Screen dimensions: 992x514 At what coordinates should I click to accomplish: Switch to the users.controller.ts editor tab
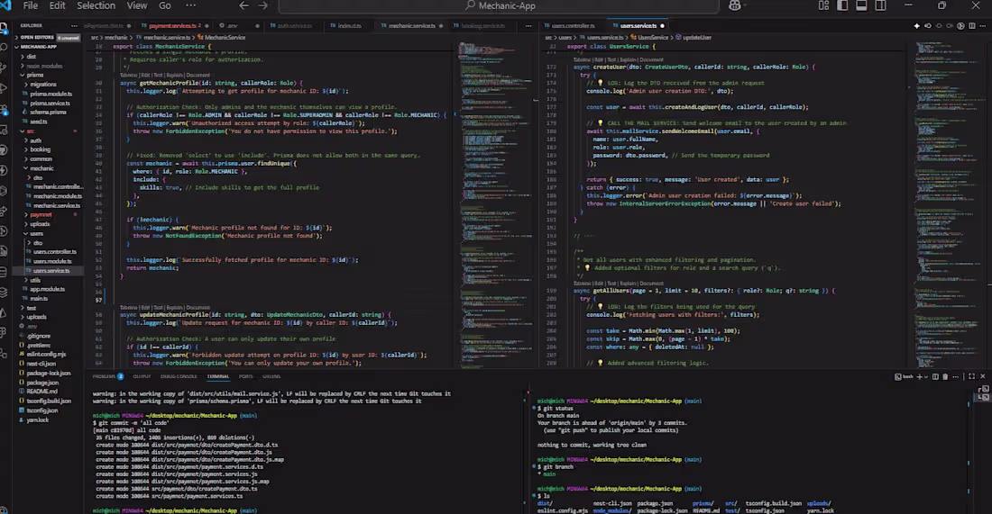tap(574, 26)
